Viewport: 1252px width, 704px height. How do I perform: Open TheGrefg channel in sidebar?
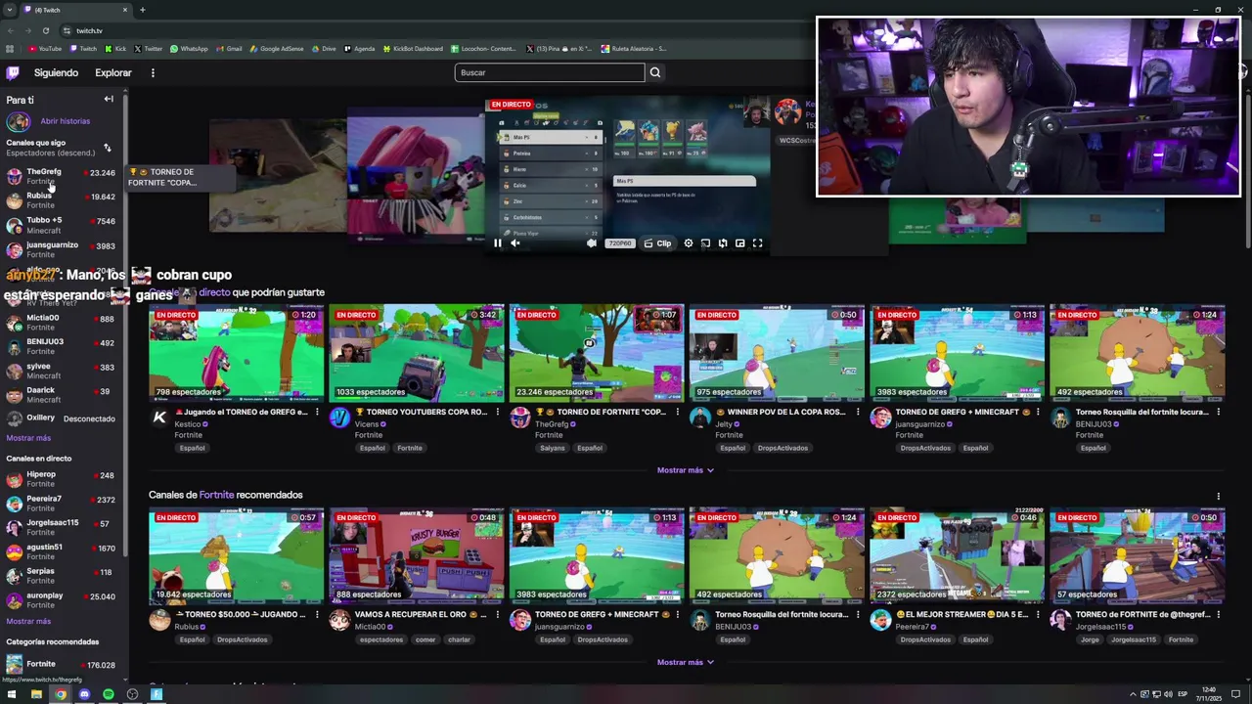64,176
